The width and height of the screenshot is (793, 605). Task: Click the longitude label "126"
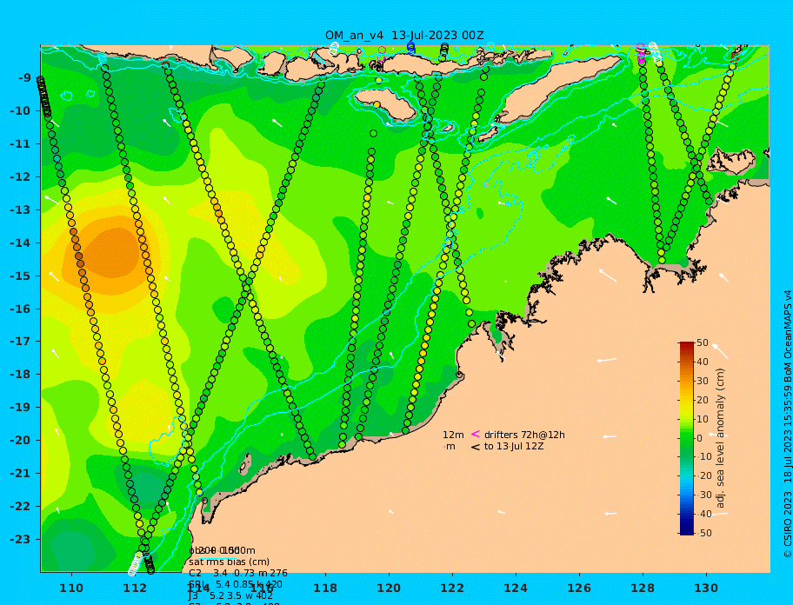pos(579,588)
